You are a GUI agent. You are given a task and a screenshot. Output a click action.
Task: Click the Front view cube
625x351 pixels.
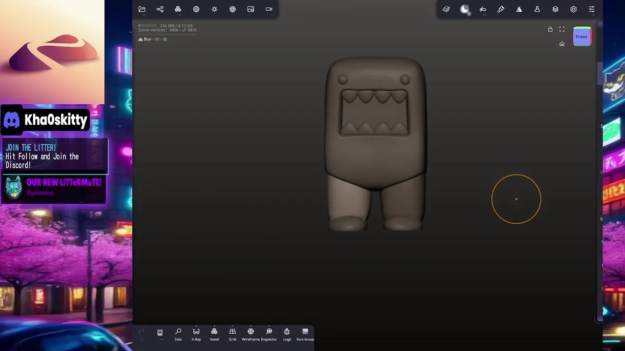(x=582, y=37)
